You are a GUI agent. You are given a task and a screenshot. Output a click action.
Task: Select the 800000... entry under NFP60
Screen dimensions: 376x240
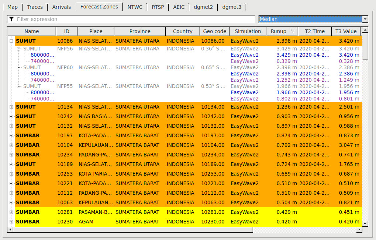point(42,74)
